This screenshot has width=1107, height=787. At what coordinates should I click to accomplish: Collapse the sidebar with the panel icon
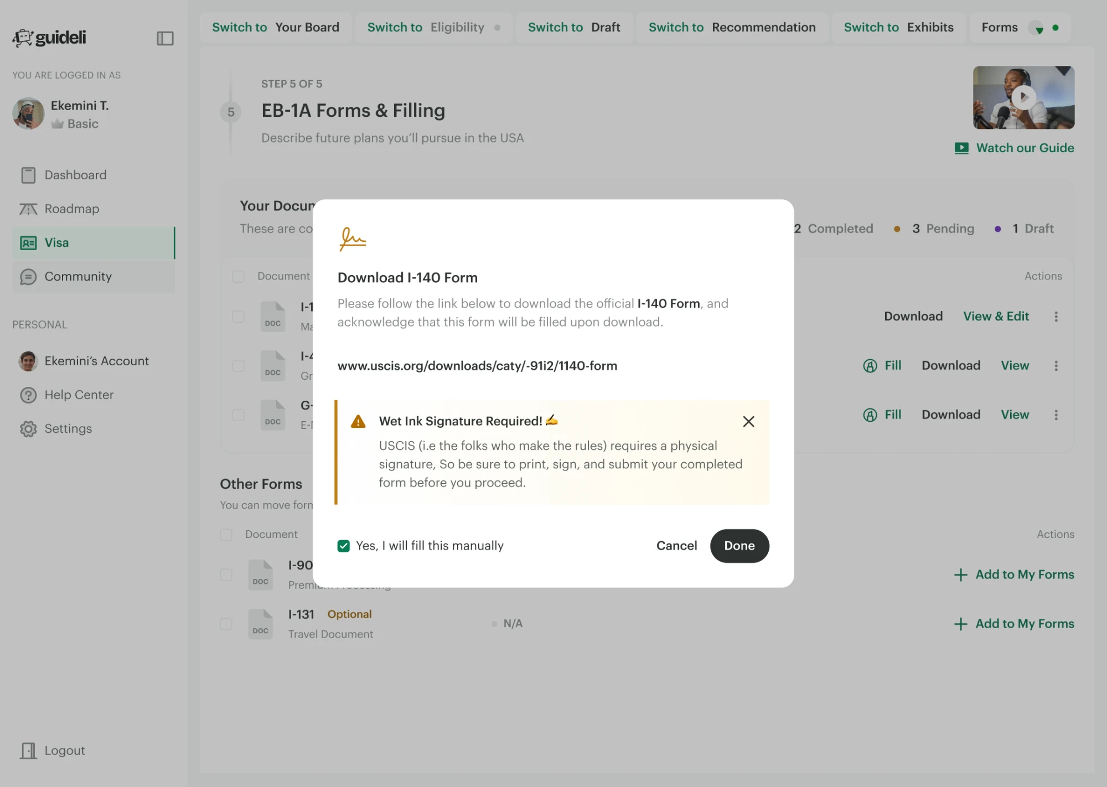165,38
